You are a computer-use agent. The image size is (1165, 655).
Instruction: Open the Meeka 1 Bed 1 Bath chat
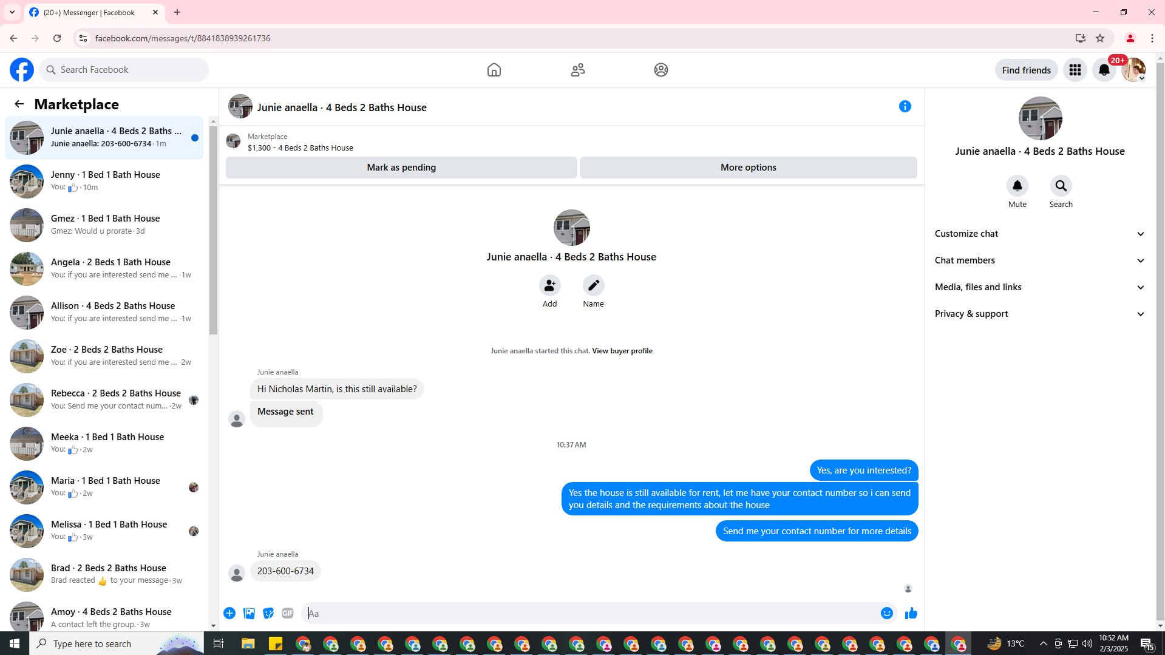[x=104, y=444]
